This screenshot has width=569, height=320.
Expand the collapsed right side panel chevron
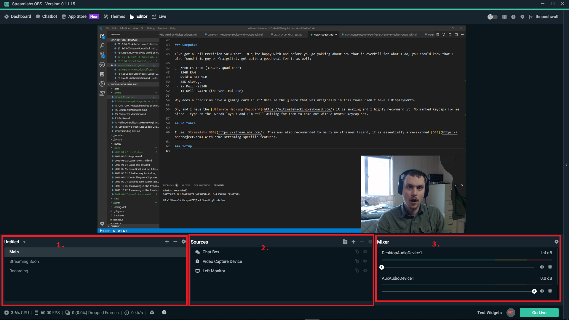(x=566, y=165)
